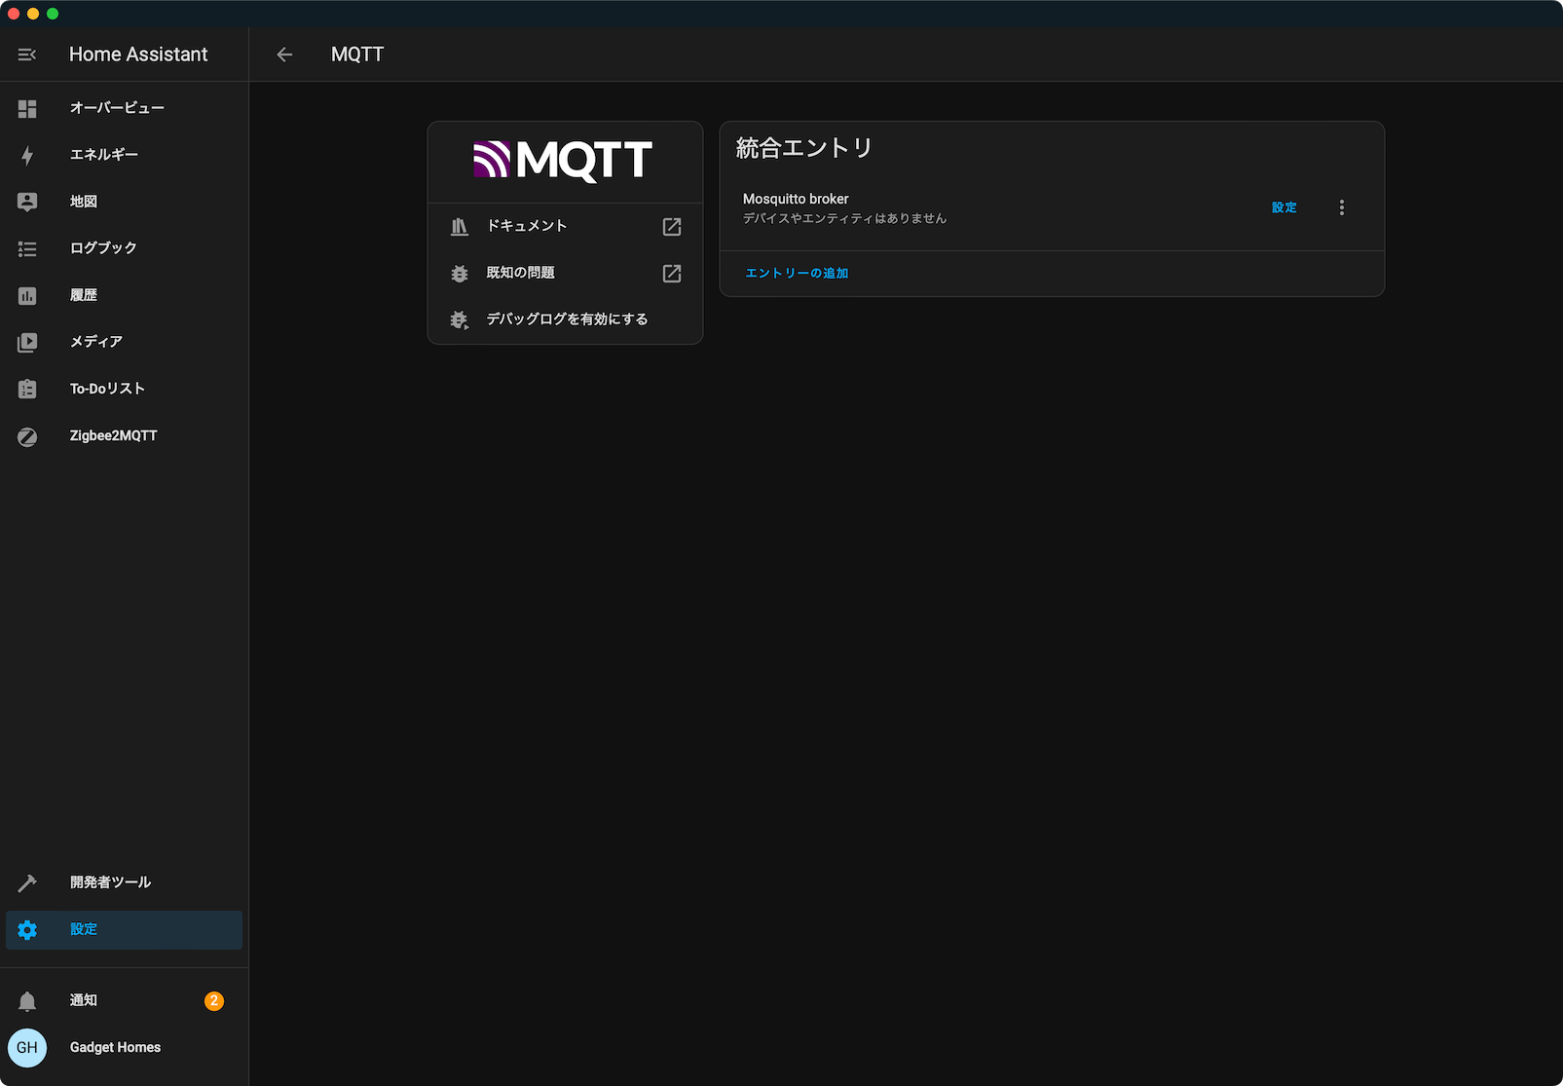
Task: Click the エネルギー lightning bolt icon
Action: pyautogui.click(x=27, y=155)
